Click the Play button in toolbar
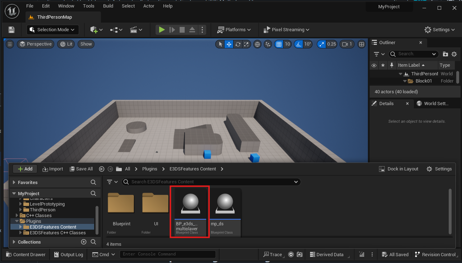Viewport: 462px width, 263px height. 162,30
